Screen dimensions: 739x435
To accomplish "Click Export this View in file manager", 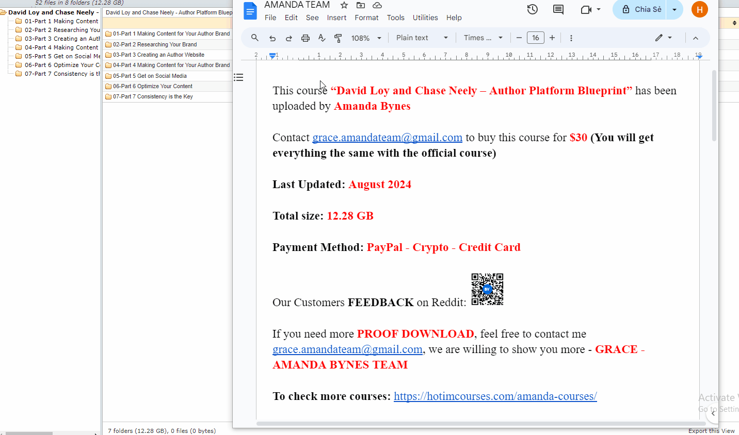I will (711, 431).
